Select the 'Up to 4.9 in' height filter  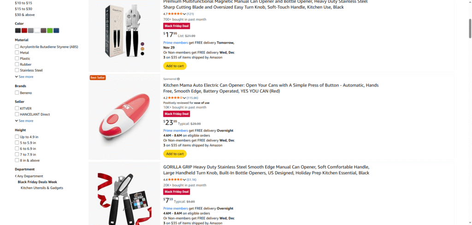[17, 137]
